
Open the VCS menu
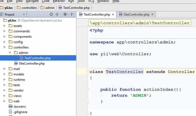coord(91,1)
